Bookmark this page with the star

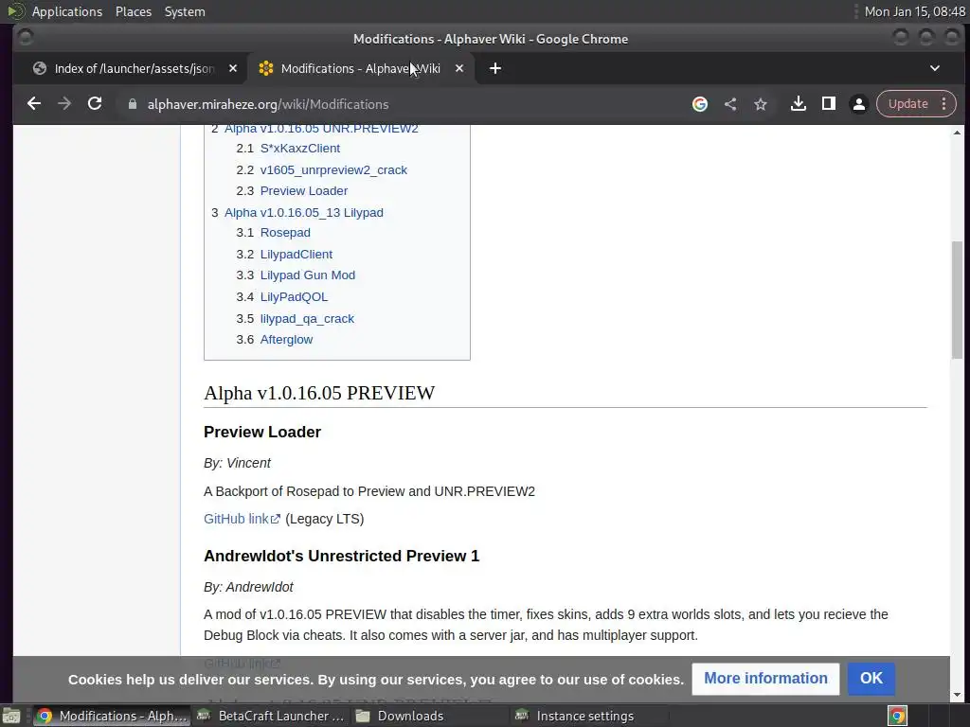click(x=761, y=104)
